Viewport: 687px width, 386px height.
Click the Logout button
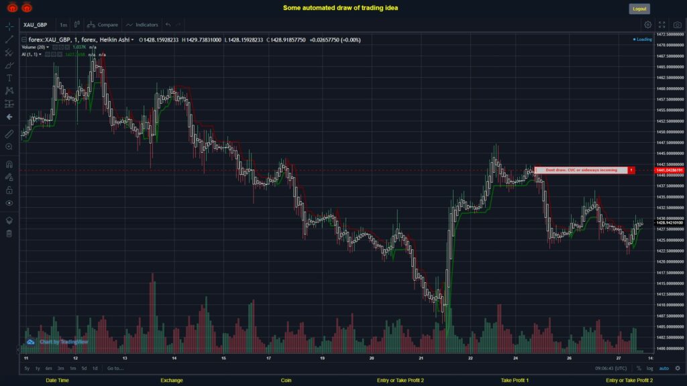[x=639, y=9]
